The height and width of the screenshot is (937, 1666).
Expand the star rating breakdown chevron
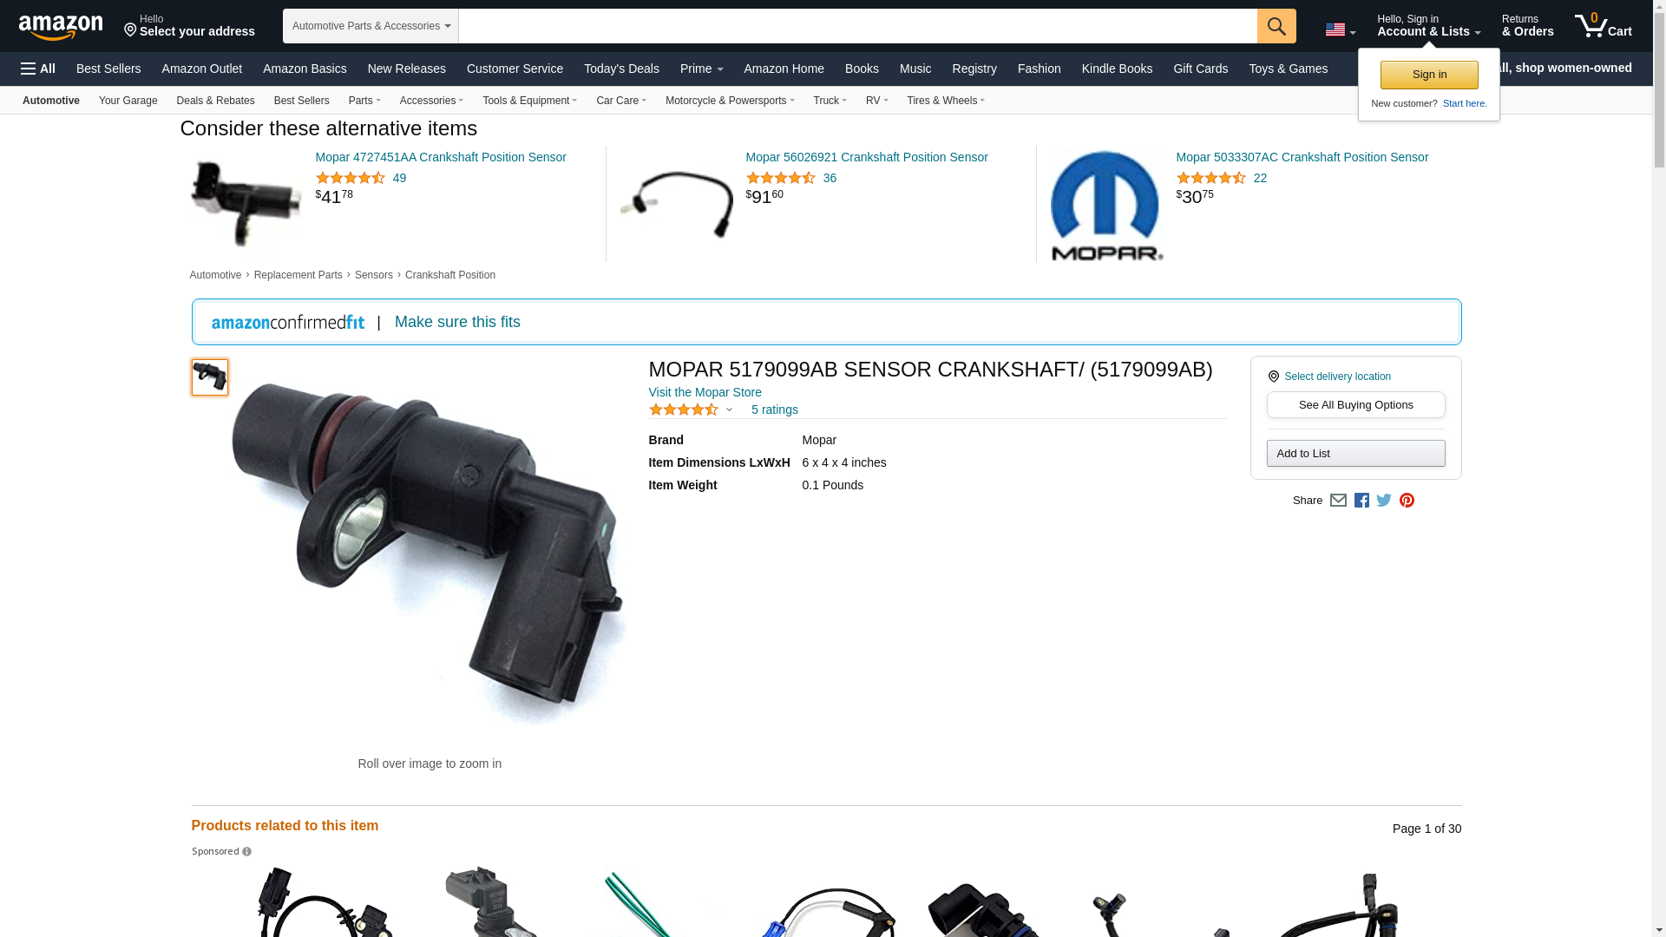pyautogui.click(x=729, y=410)
